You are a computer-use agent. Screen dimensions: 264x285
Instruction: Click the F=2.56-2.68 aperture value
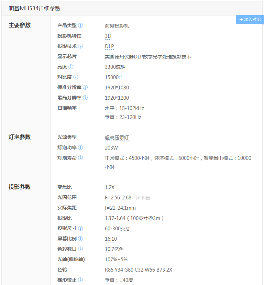[x=118, y=198]
